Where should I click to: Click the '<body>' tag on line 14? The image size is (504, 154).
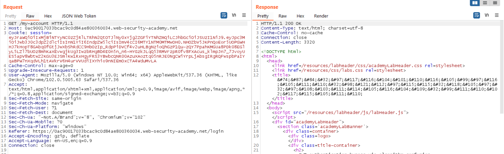click(274, 108)
